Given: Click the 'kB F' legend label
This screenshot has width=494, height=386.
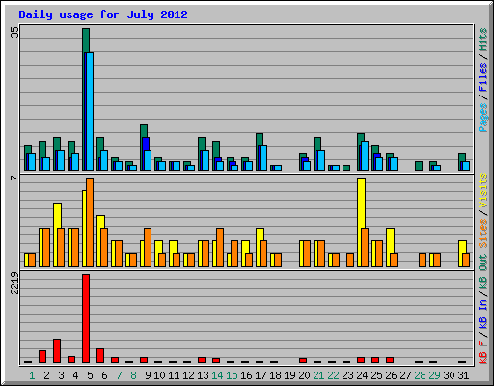Looking at the screenshot, I should 482,352.
